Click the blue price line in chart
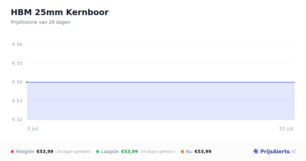This screenshot has height=161, width=306. (161, 82)
